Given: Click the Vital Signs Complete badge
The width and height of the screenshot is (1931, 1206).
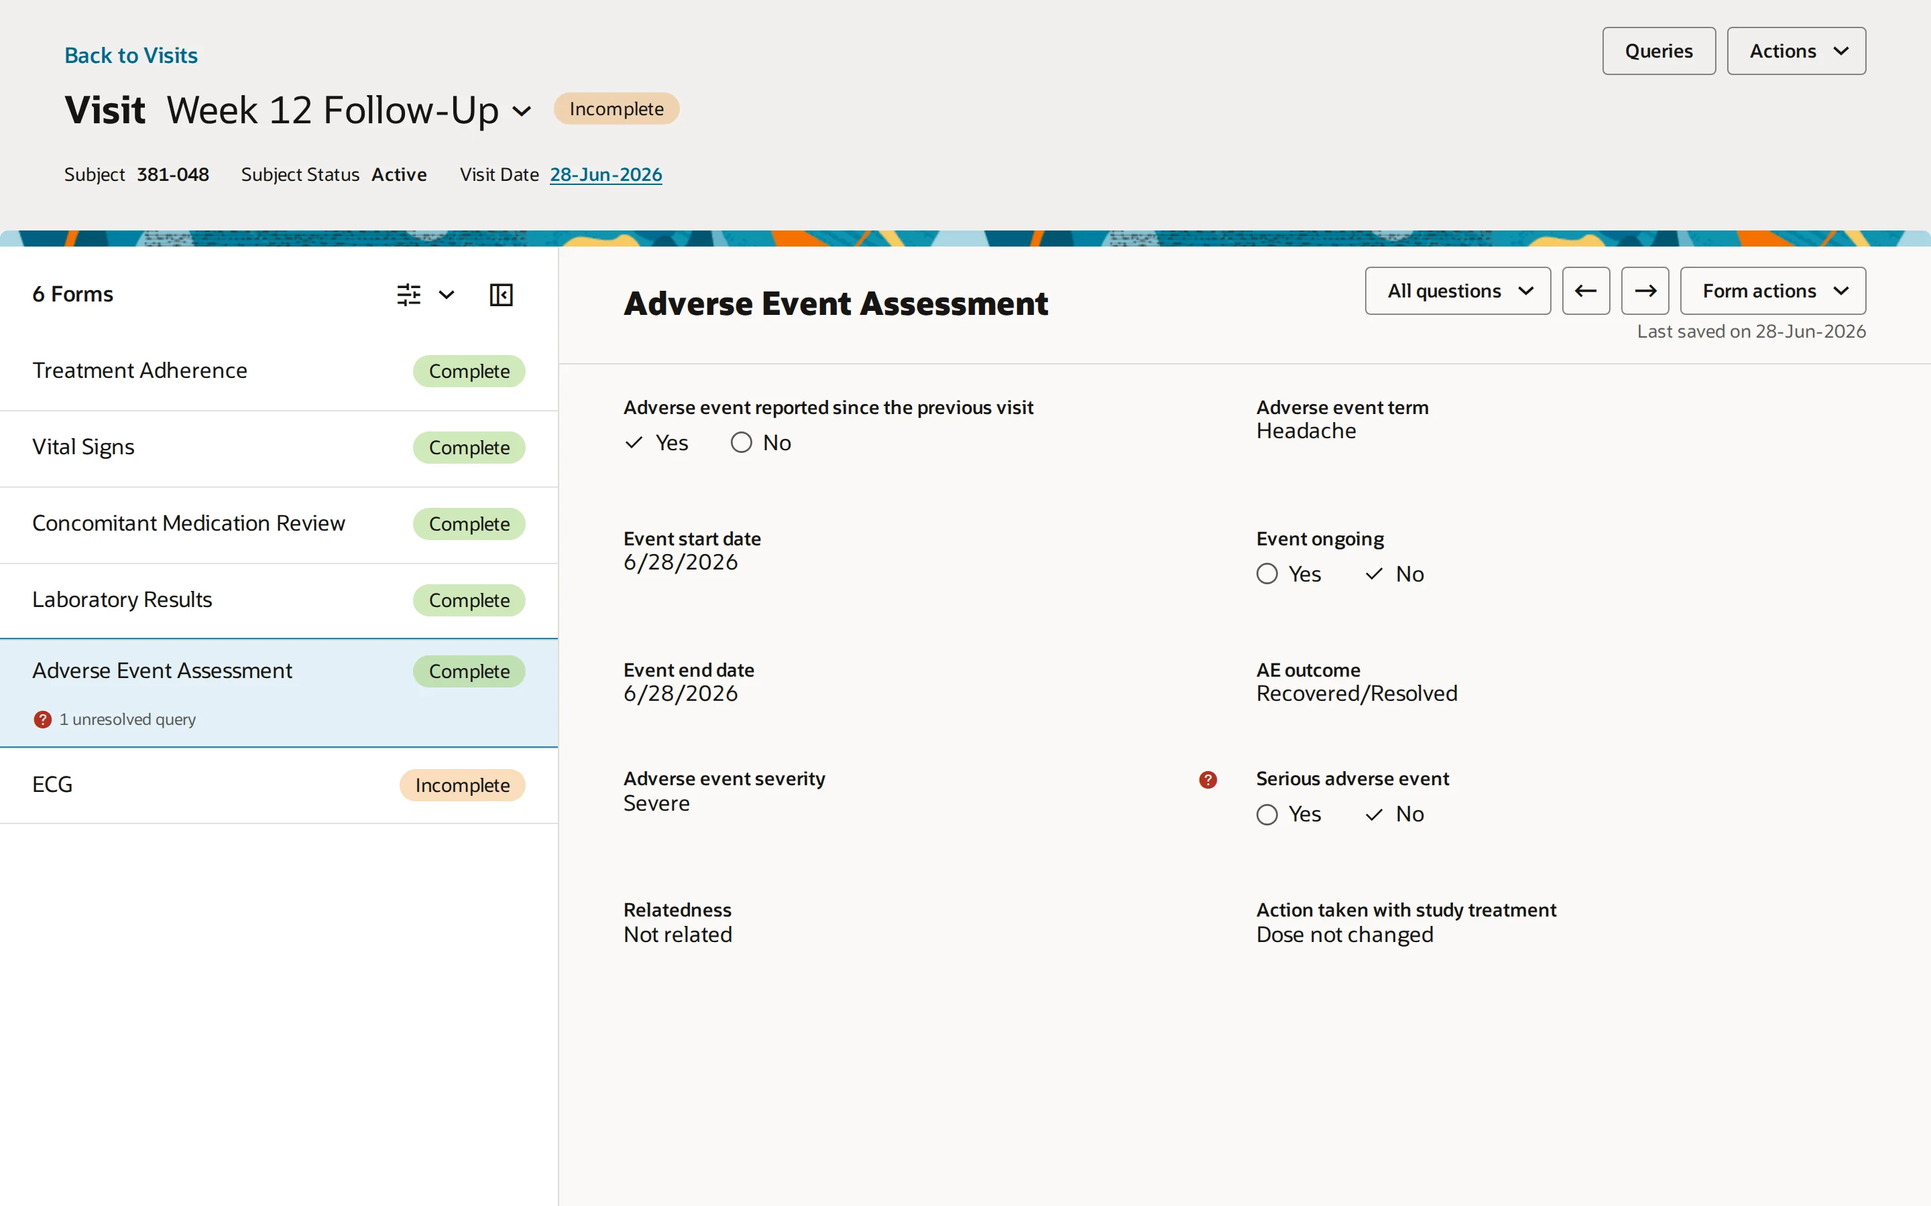Looking at the screenshot, I should click(469, 448).
